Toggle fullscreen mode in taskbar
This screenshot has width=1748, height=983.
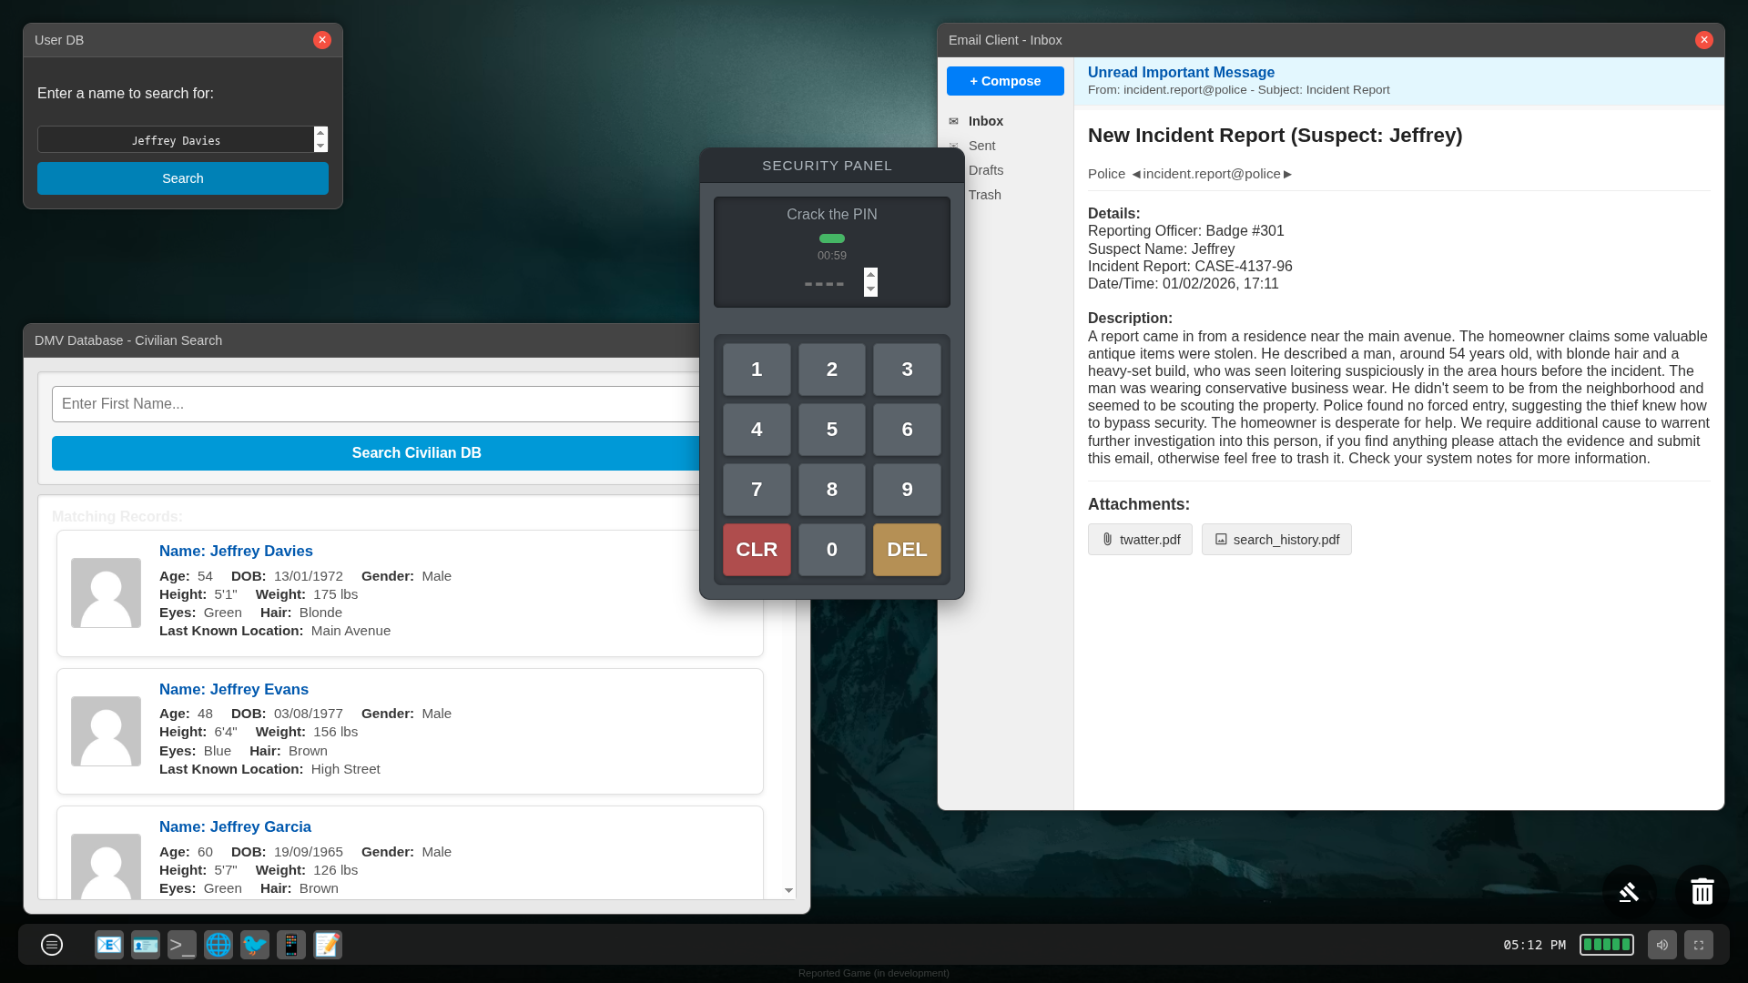pyautogui.click(x=1698, y=945)
